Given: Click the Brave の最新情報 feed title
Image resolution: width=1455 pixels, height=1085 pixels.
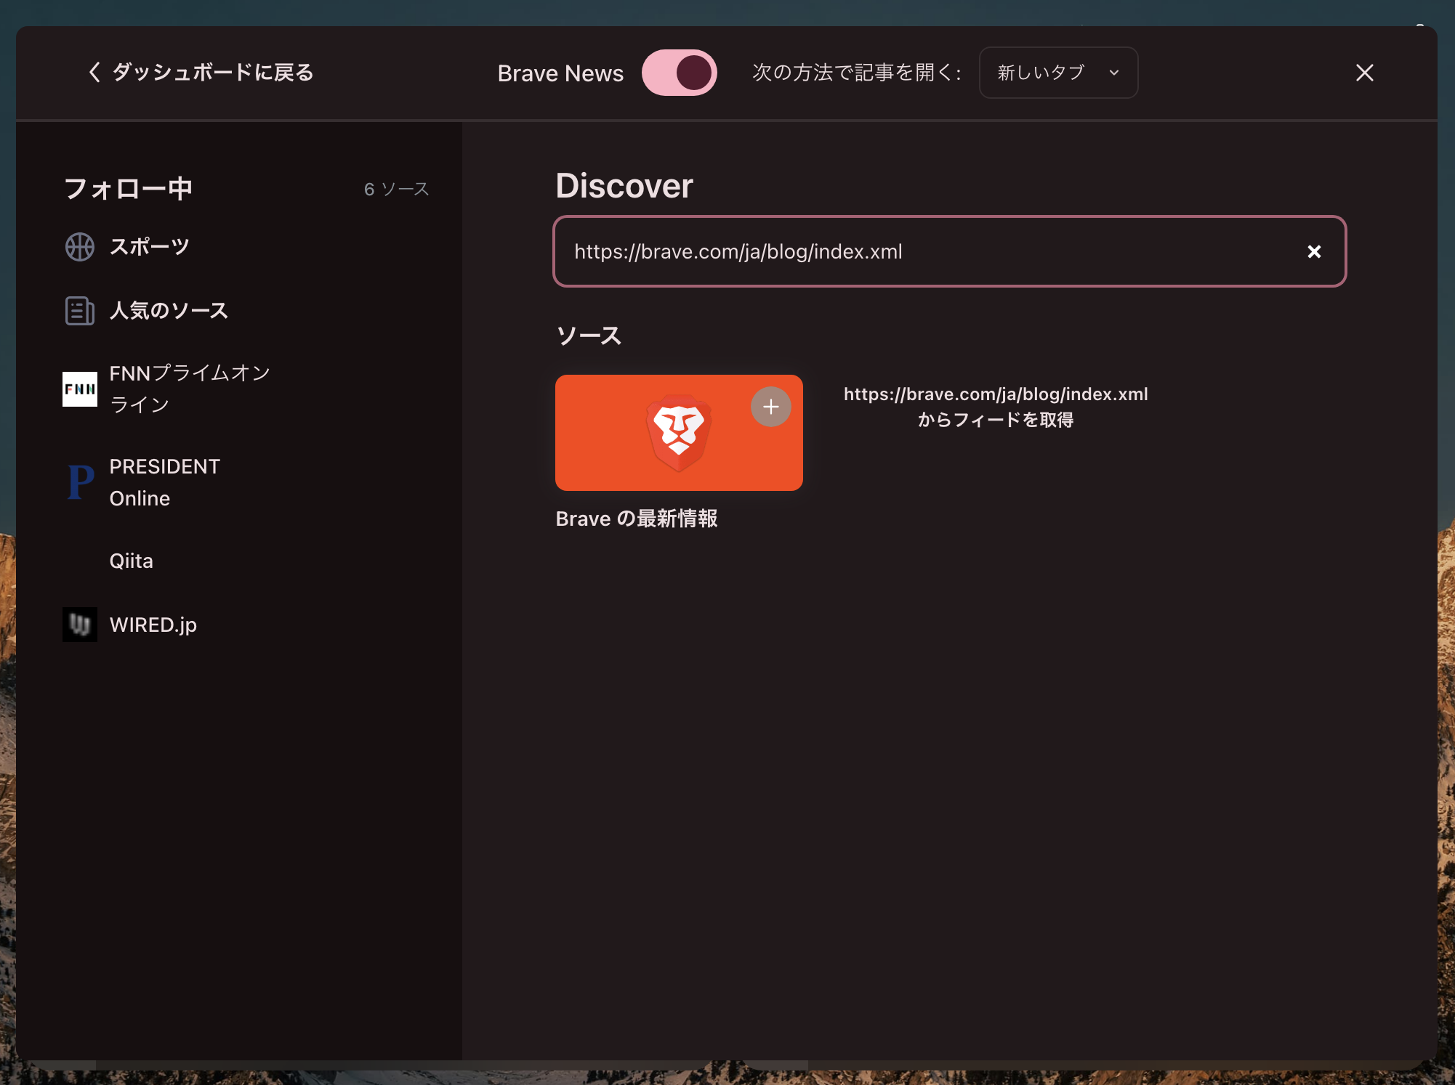Looking at the screenshot, I should pos(637,519).
